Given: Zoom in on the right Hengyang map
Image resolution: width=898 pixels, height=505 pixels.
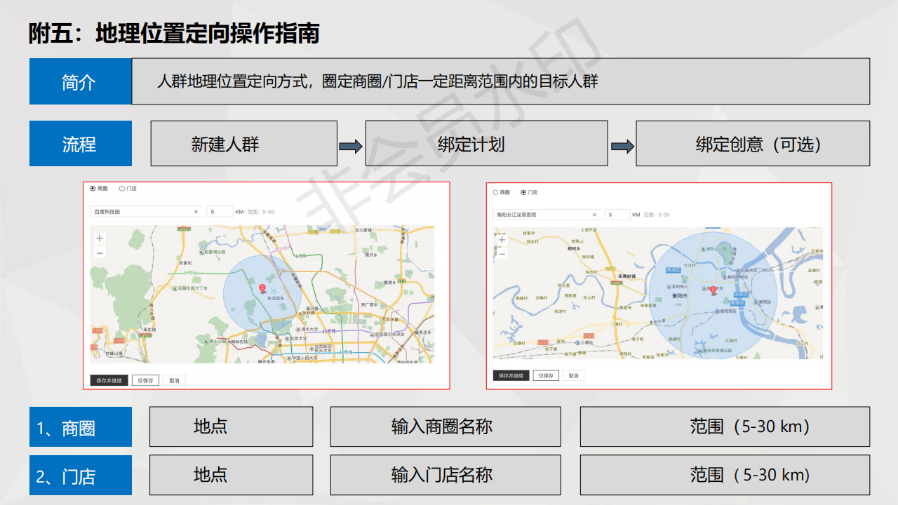Looking at the screenshot, I should pos(502,240).
